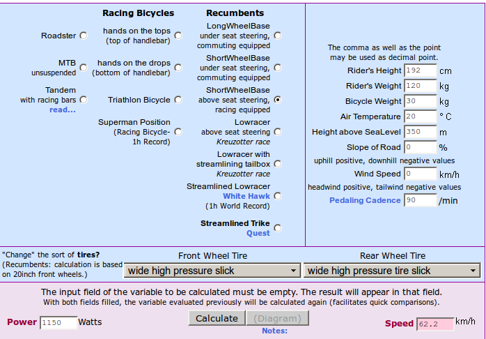Select the Roadster bicycle radio button
Viewport: 486px width, 339px height.
click(84, 36)
